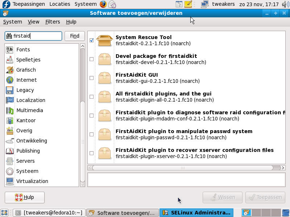The height and width of the screenshot is (217, 290).
Task: Click the package list horizontal scrollbar thumb
Action: tap(183, 168)
